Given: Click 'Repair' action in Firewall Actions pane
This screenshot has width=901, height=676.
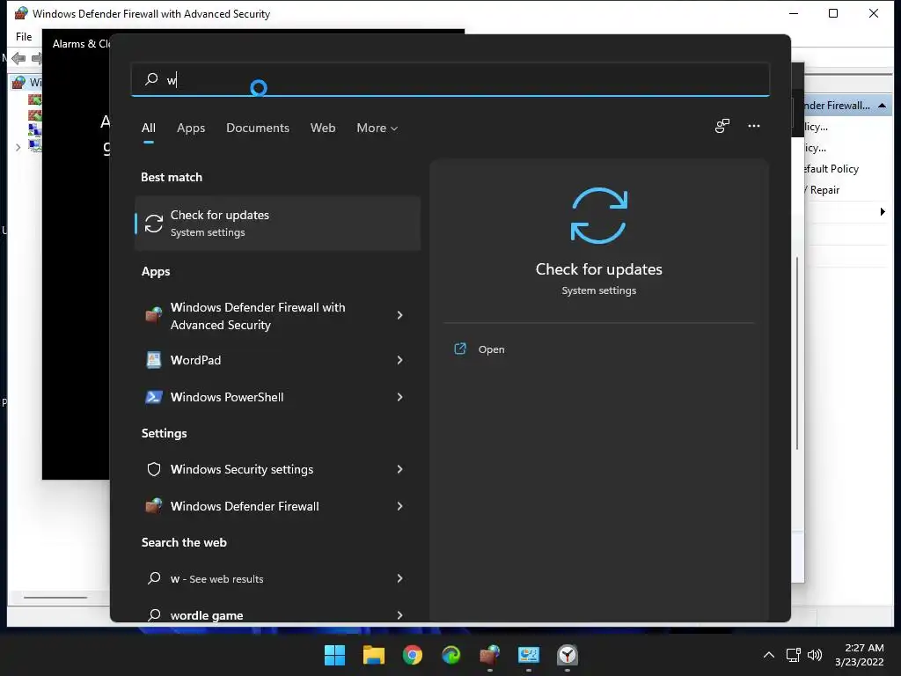Looking at the screenshot, I should (824, 190).
